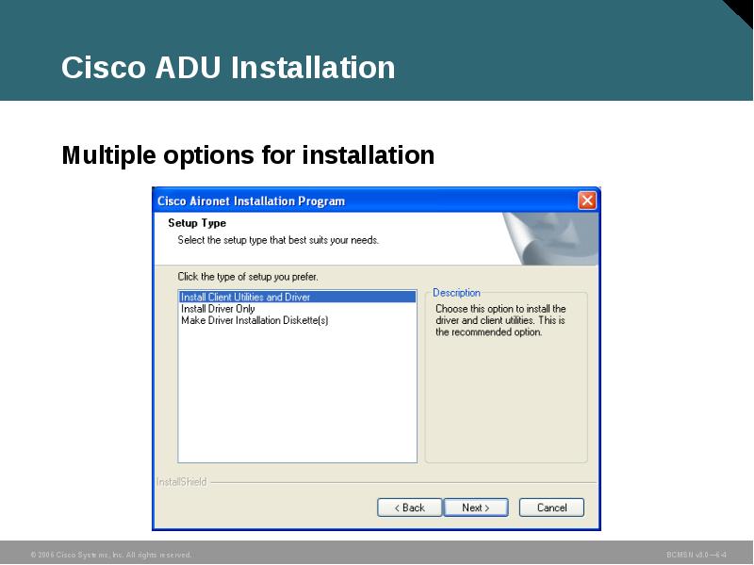Viewport: 754px width, 565px height.
Task: Select "Make Driver Installation Diskette(s)" option
Action: click(253, 319)
